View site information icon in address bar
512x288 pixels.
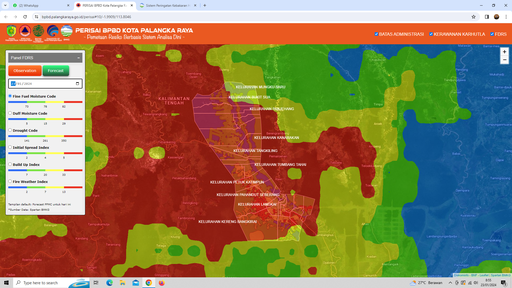[x=37, y=17]
